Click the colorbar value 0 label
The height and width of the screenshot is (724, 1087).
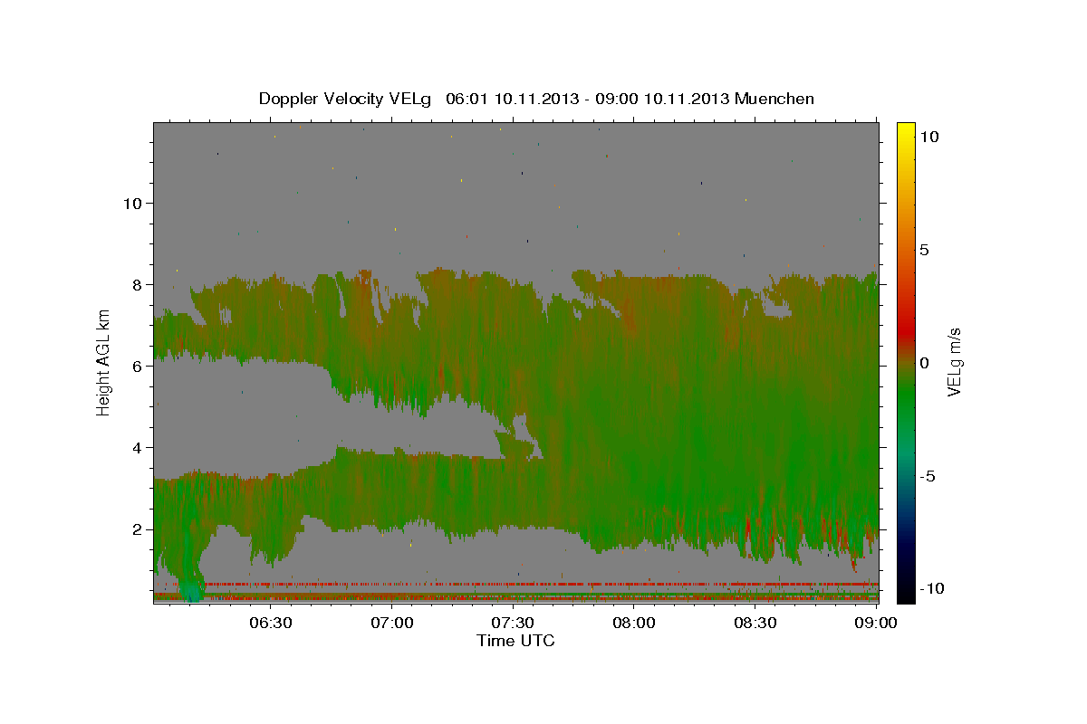pos(925,363)
